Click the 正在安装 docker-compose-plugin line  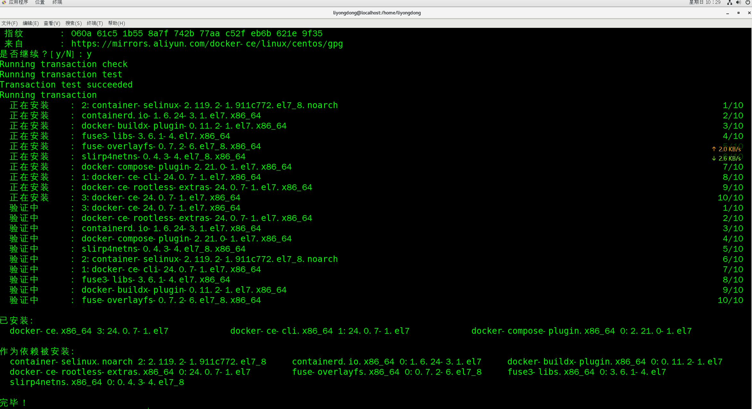coord(376,167)
